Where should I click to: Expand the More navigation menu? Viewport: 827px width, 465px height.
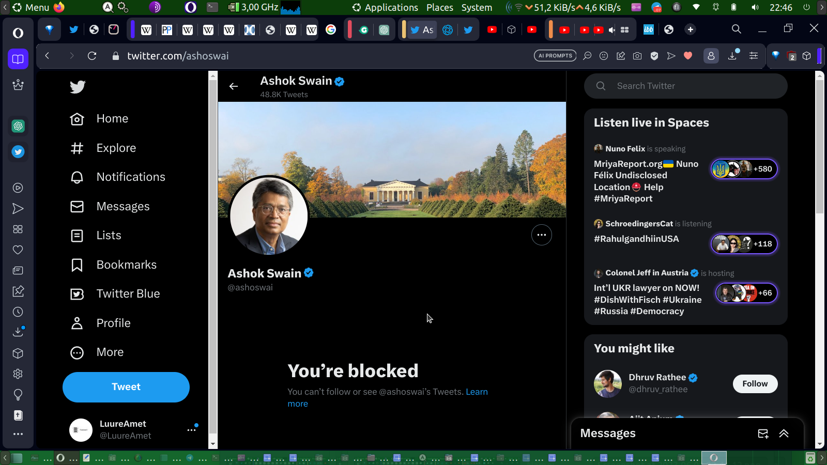[x=97, y=352]
